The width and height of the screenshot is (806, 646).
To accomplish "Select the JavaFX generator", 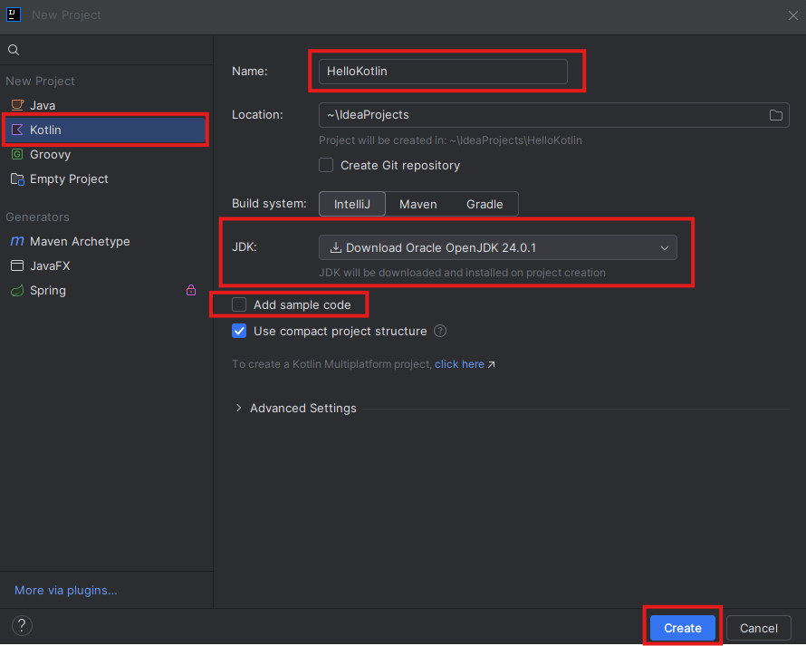I will pyautogui.click(x=106, y=265).
